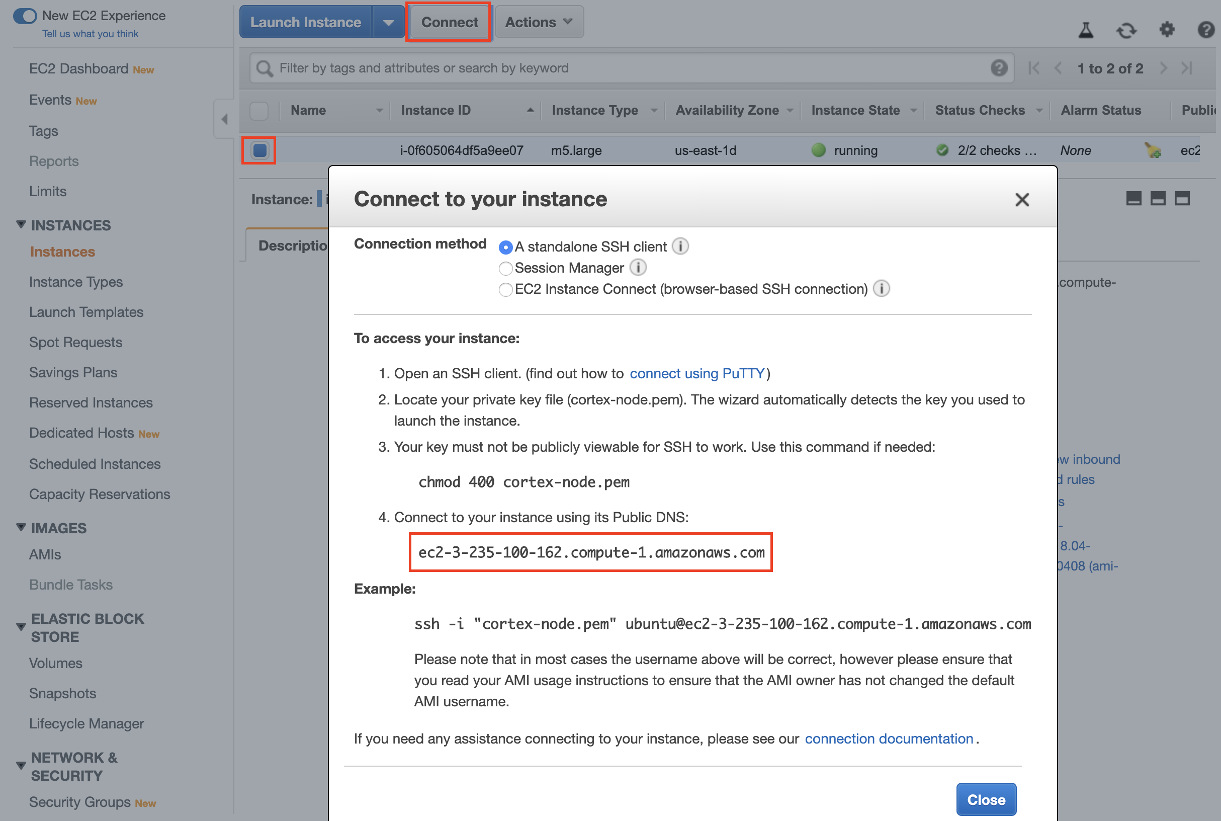1221x821 pixels.
Task: Click info icon for EC2 Instance Connect
Action: (882, 288)
